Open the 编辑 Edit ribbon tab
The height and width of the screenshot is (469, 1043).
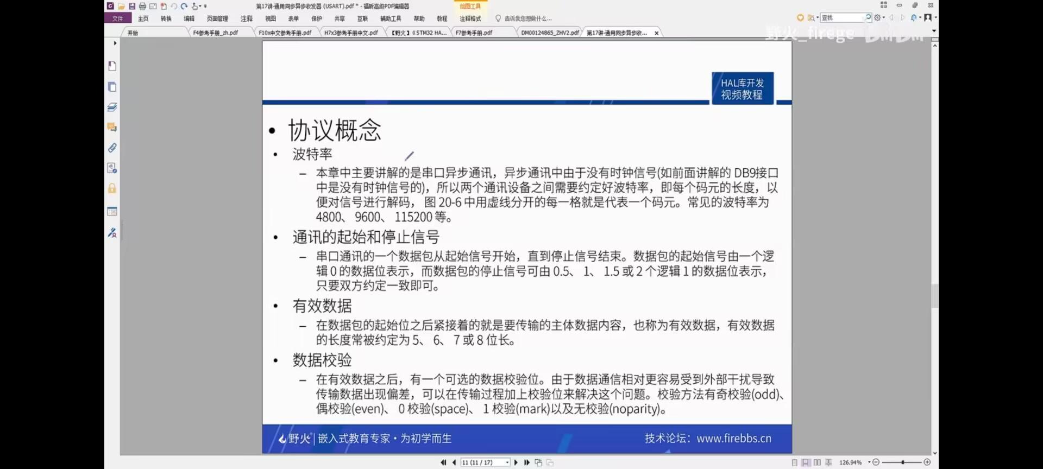click(x=189, y=18)
